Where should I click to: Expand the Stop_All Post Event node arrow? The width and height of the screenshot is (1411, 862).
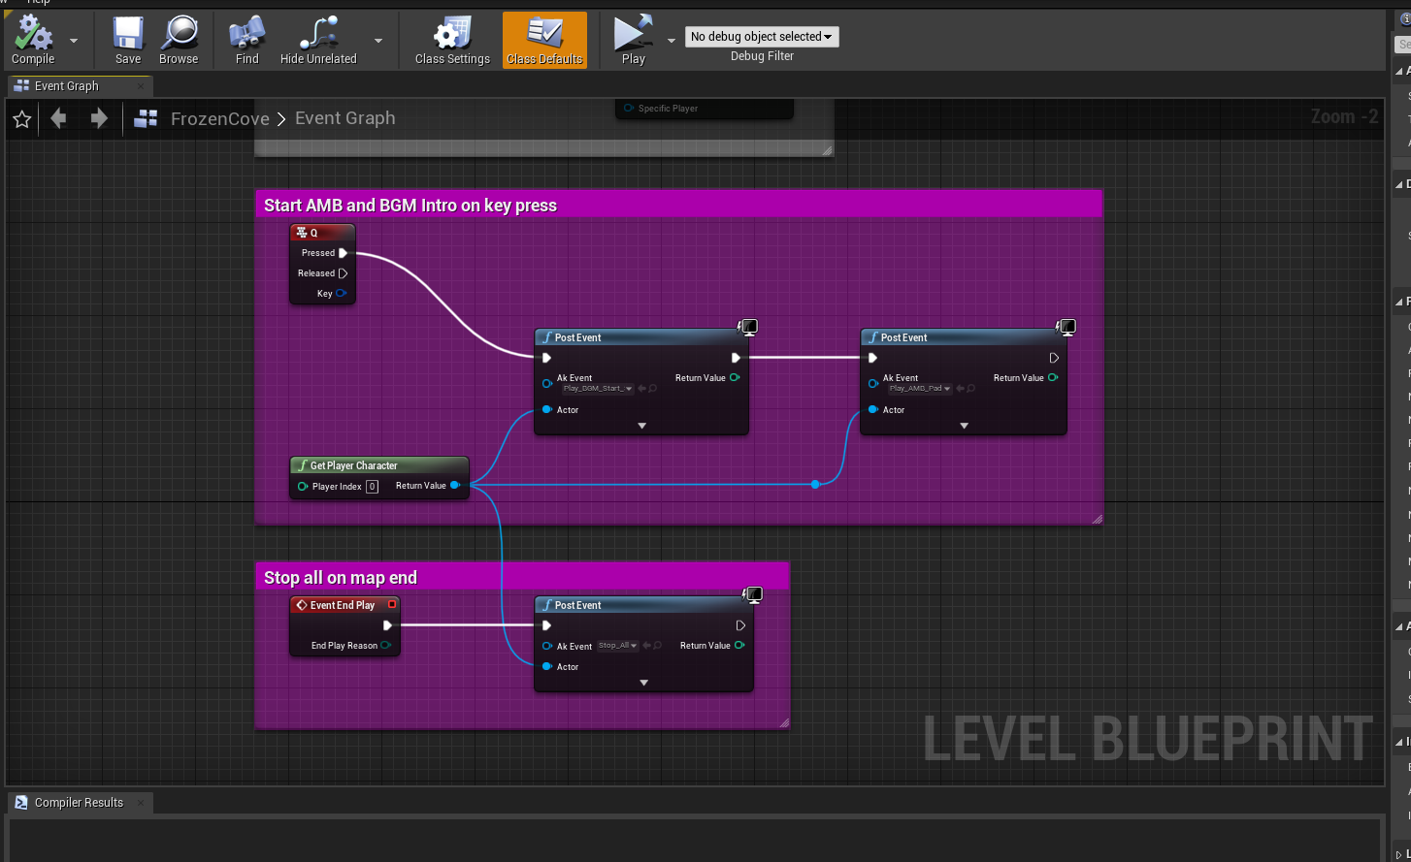coord(643,683)
